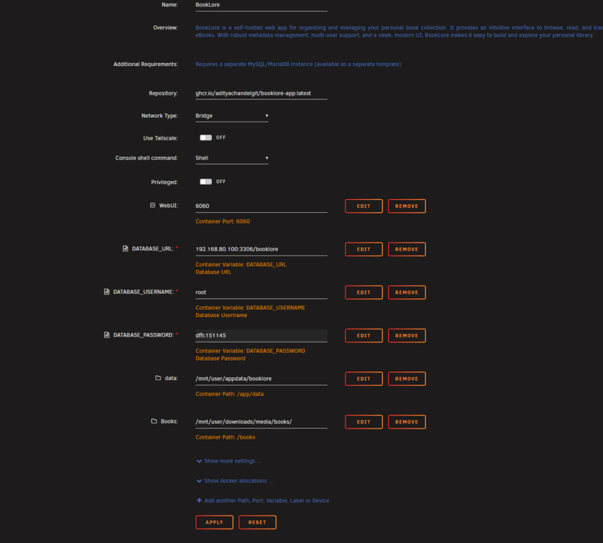Click the Name input field
Viewport: 603px width, 543px height.
click(261, 5)
